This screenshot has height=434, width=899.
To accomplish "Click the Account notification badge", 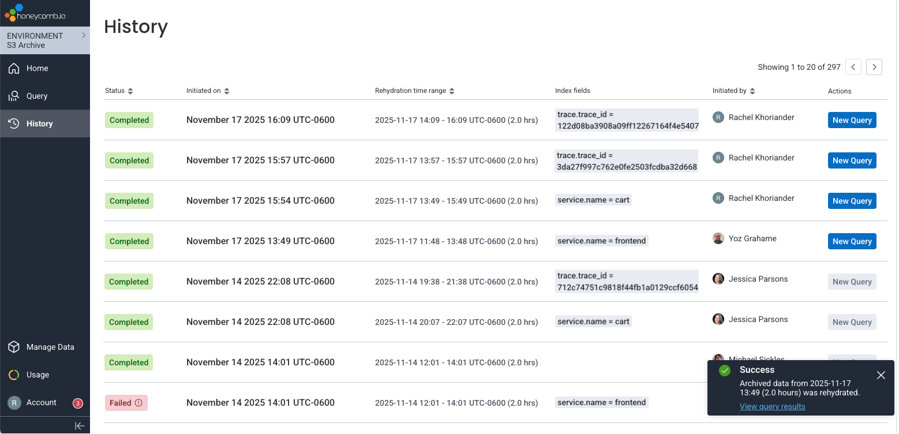I will click(x=77, y=403).
